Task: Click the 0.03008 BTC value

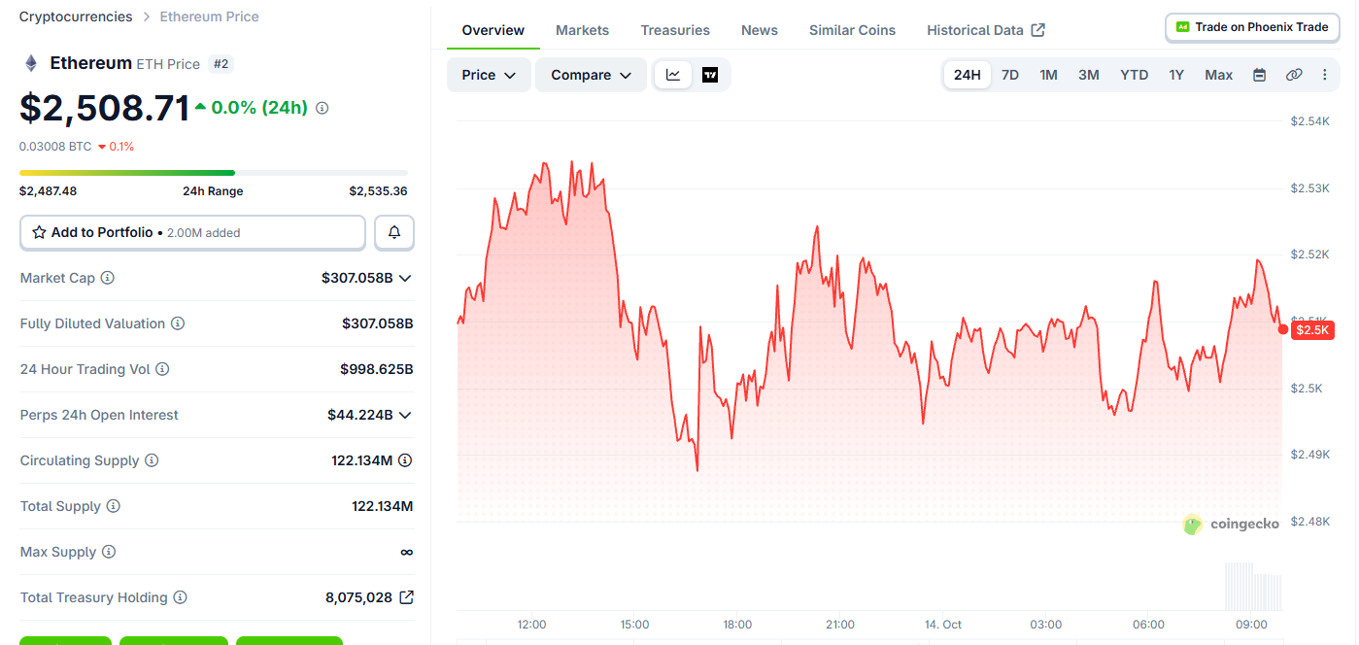Action: 55,147
